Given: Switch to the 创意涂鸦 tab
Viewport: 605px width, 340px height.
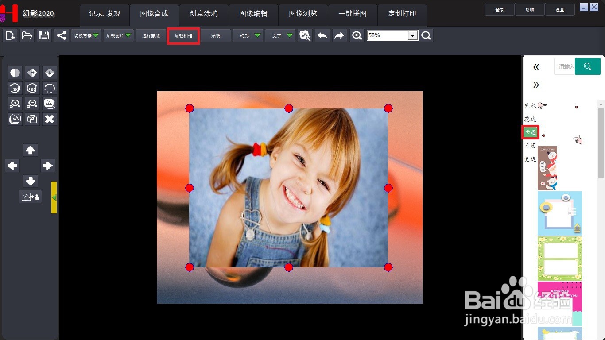Looking at the screenshot, I should [204, 14].
